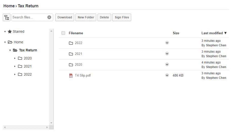This screenshot has height=132, width=231.
Task: Click the 2020 folder icon in sidebar tree
Action: coord(20,58)
